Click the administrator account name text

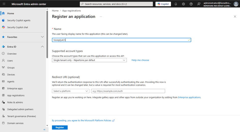tap(217, 3)
